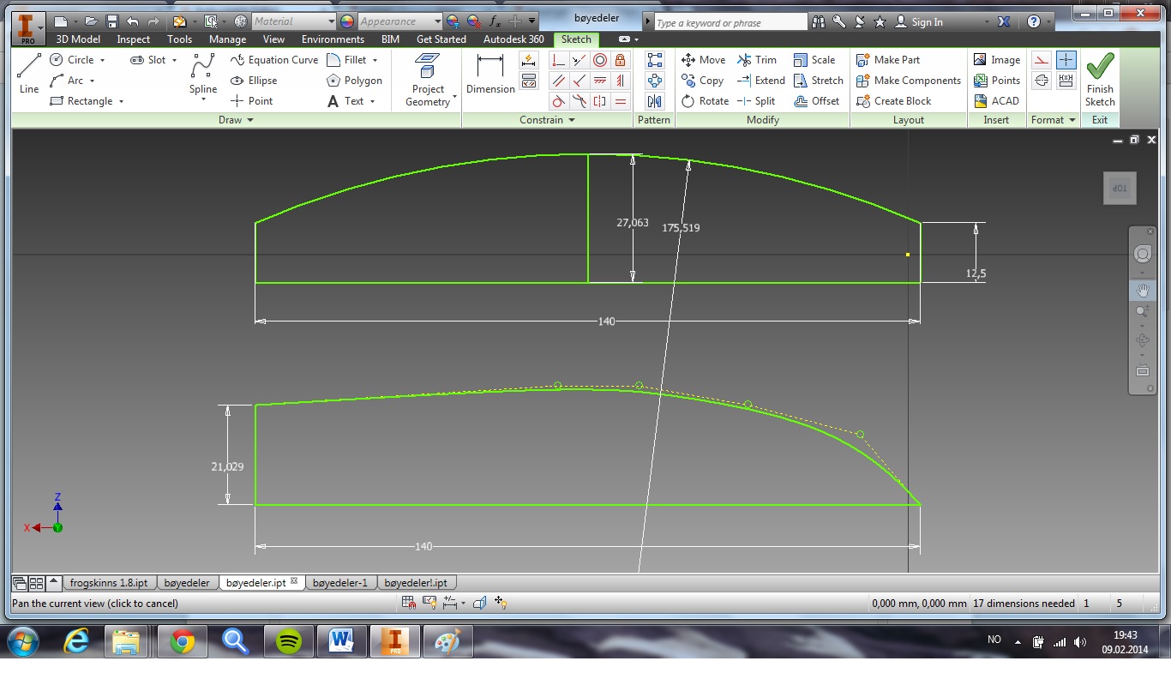This screenshot has height=679, width=1171.
Task: Open the Manage ribbon tab
Action: (x=227, y=39)
